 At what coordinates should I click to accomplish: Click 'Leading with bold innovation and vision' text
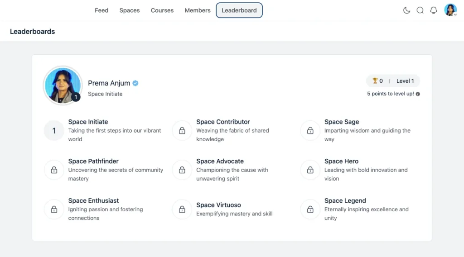click(x=366, y=174)
